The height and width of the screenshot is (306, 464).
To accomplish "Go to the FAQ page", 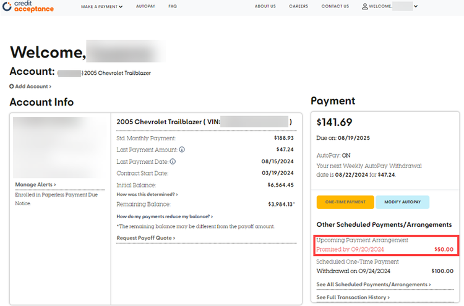I will coord(173,7).
